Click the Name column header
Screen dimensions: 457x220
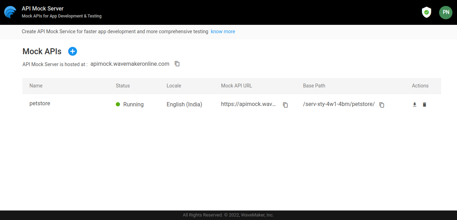tap(36, 86)
